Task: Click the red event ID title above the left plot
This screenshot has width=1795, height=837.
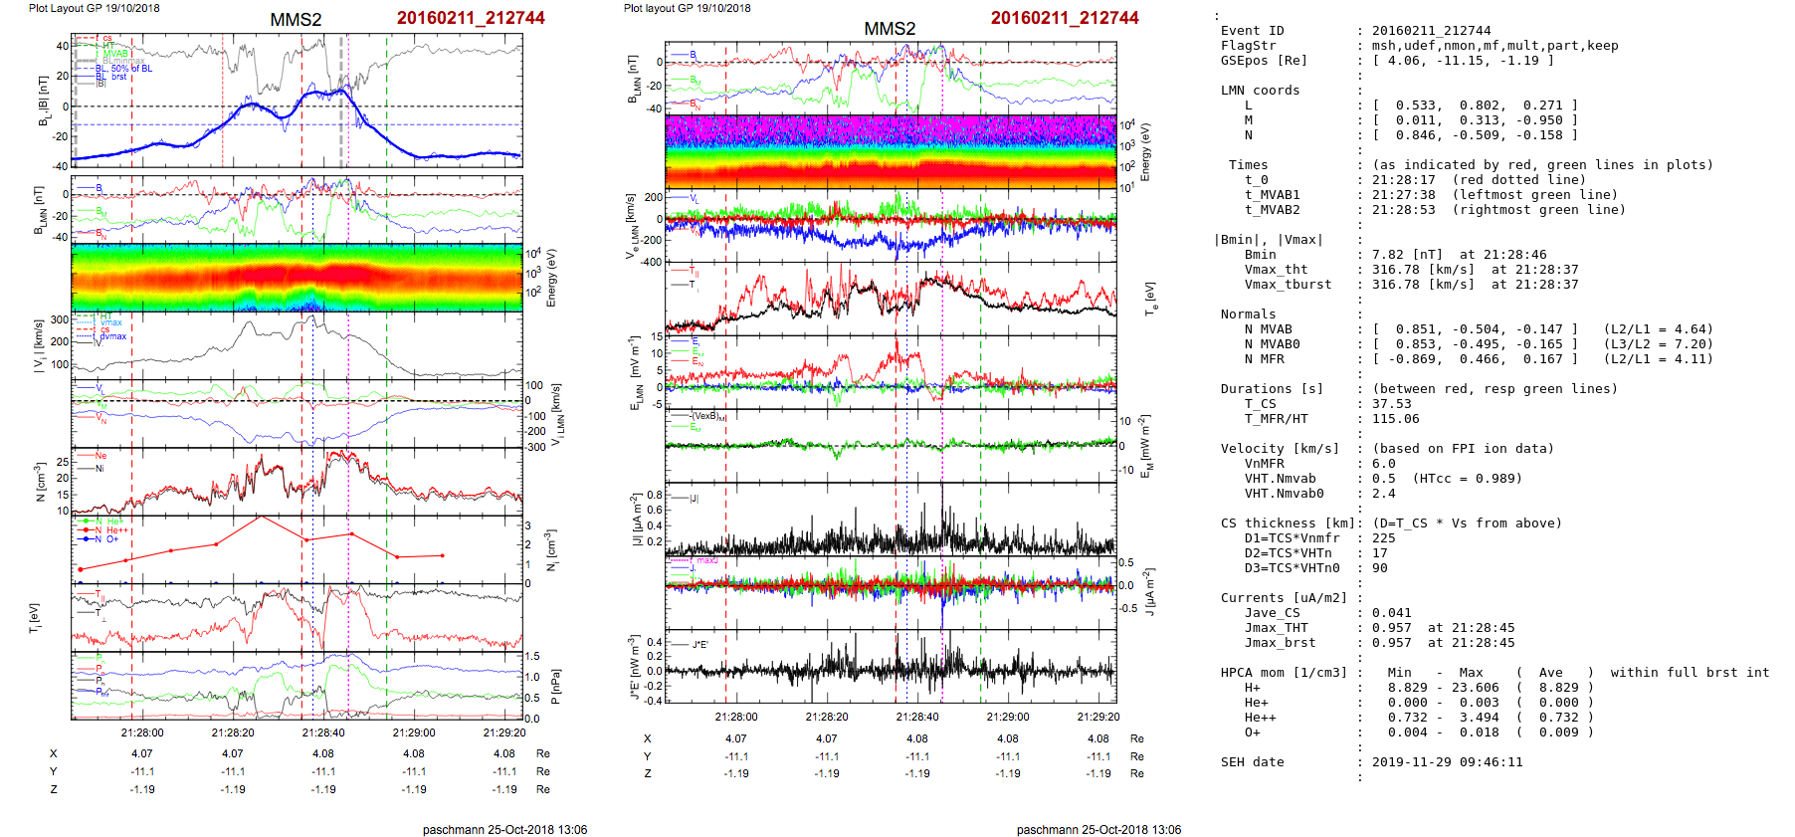Action: click(470, 18)
